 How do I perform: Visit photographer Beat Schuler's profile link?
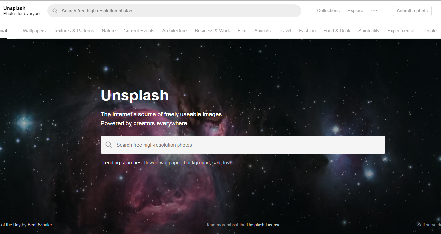coord(40,225)
